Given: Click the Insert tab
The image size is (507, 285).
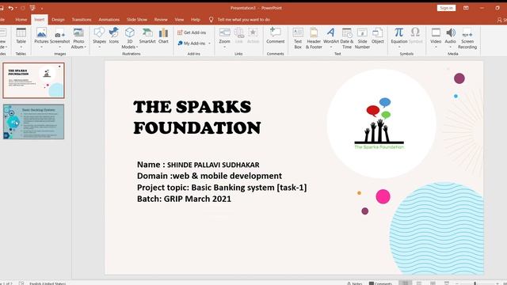Looking at the screenshot, I should click(x=40, y=20).
